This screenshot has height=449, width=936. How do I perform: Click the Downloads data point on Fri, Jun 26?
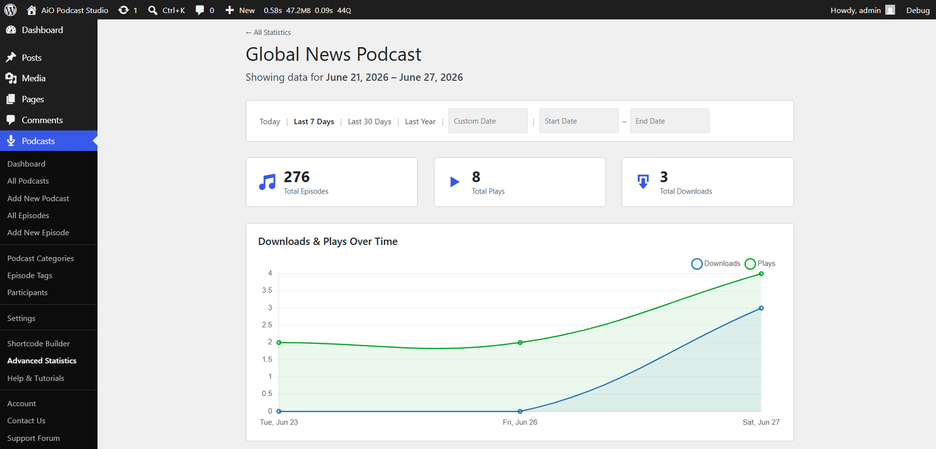520,411
